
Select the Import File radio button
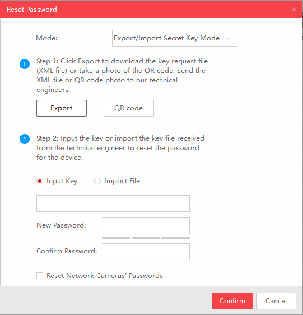pyautogui.click(x=97, y=181)
